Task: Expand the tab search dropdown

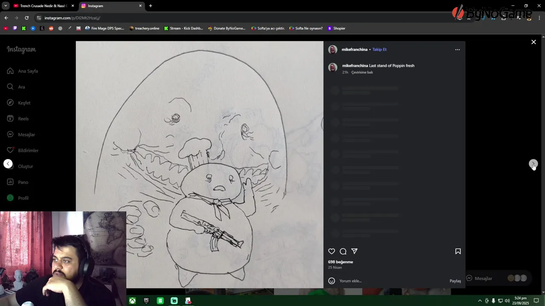Action: 5,6
